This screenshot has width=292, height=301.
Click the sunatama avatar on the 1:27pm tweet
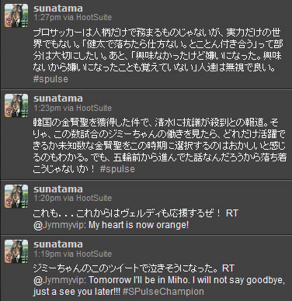coord(16,16)
